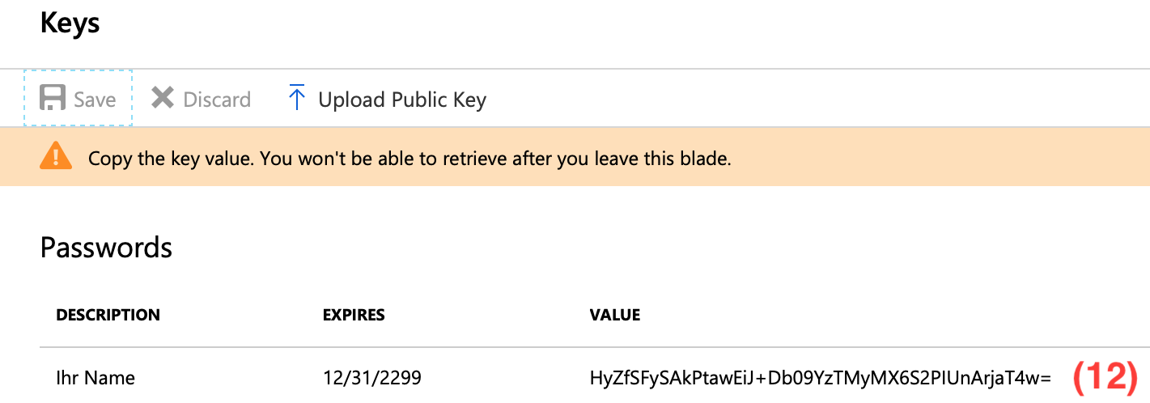Click the Passwords section heading
1150x403 pixels.
106,247
